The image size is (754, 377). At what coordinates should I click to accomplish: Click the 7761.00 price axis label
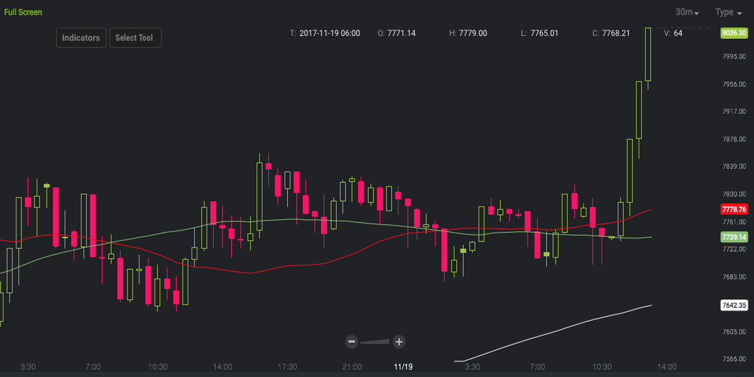[734, 222]
